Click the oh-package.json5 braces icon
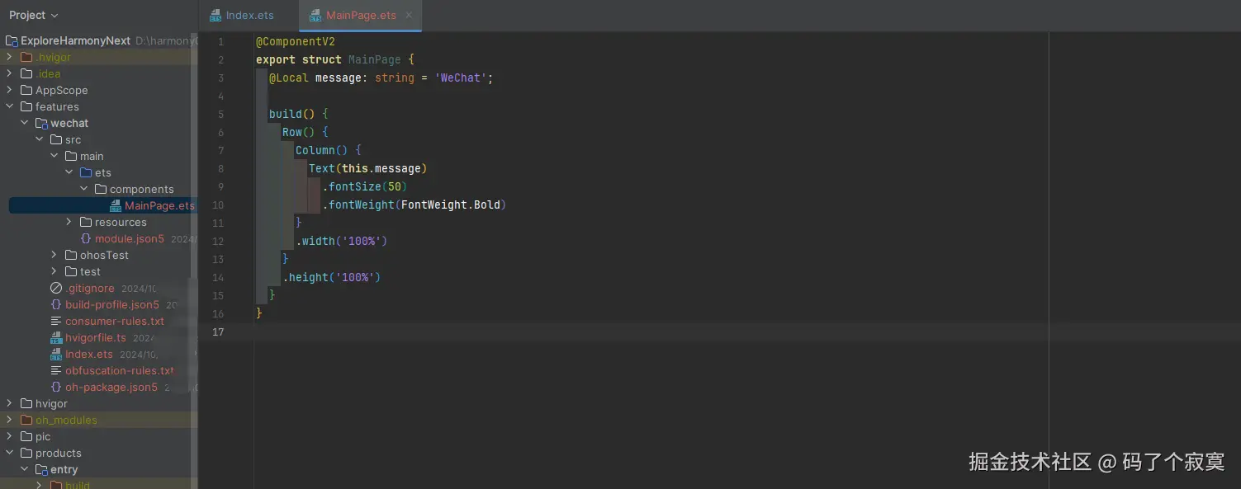 56,387
